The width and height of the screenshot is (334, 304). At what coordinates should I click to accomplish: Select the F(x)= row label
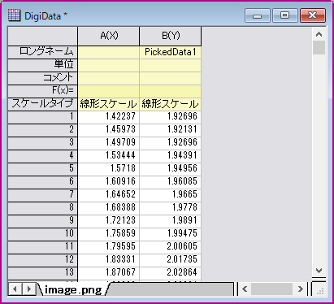[x=43, y=91]
